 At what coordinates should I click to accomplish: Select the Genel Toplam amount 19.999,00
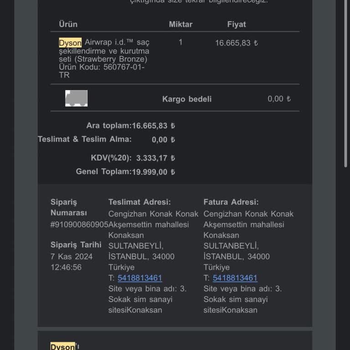click(153, 172)
